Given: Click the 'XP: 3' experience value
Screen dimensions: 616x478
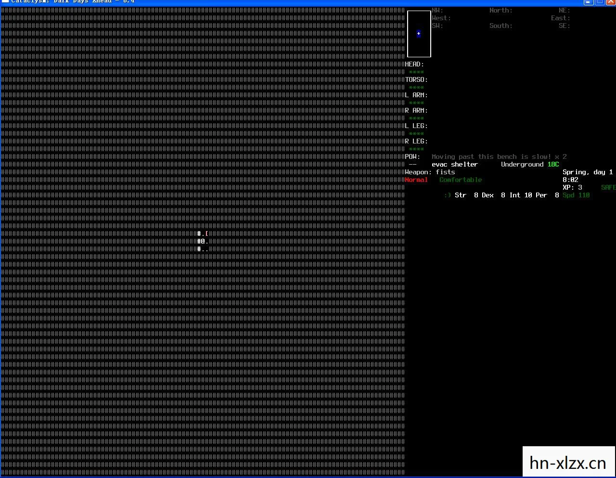Looking at the screenshot, I should click(x=572, y=187).
